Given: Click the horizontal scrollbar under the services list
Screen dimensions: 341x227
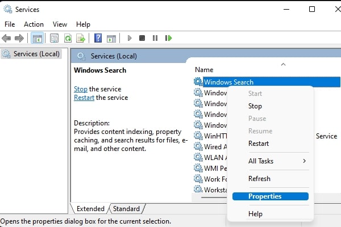Looking at the screenshot, I should pyautogui.click(x=214, y=197).
